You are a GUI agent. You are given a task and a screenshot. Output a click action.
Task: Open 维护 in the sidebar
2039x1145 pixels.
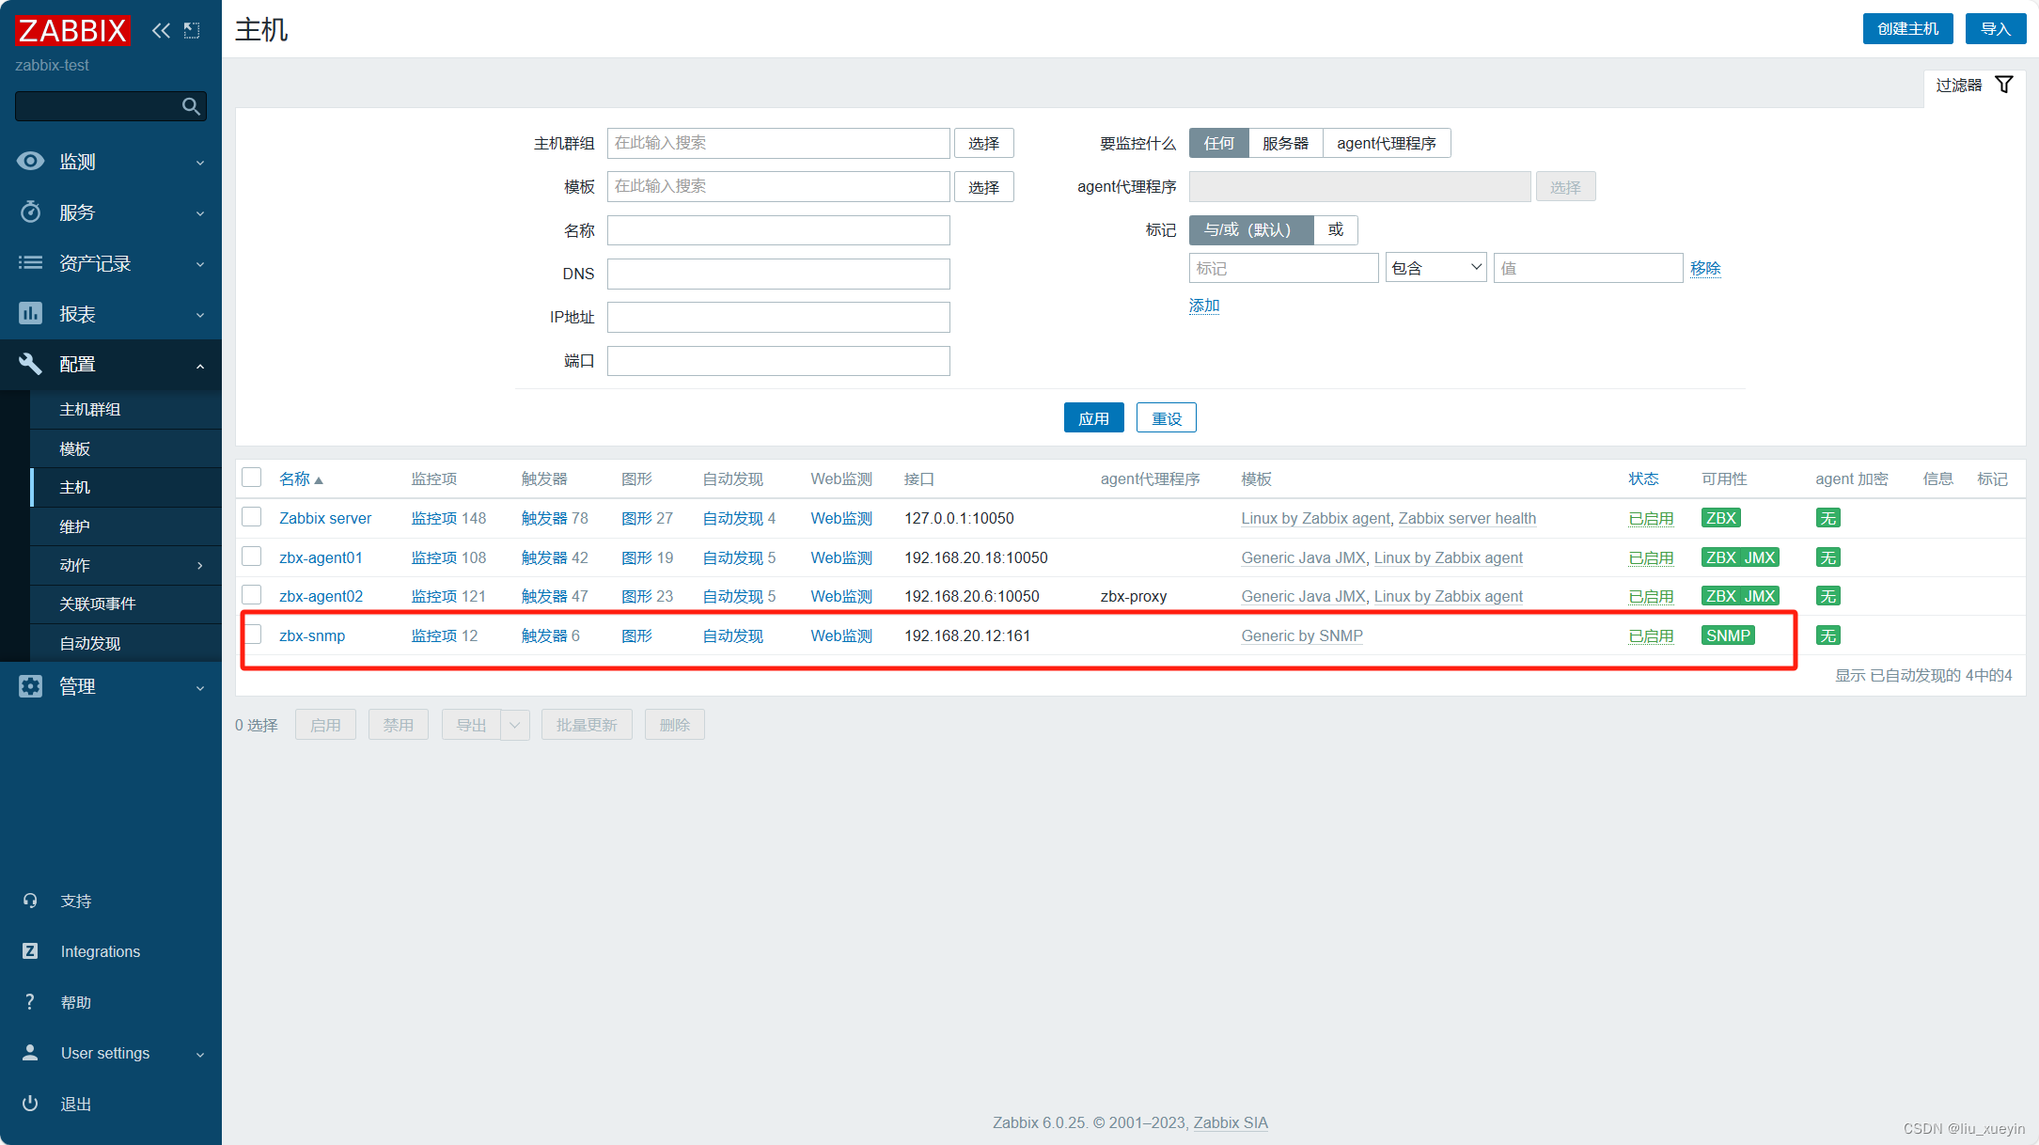coord(74,526)
